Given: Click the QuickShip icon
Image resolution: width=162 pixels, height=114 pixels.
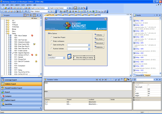Looking at the screenshot, I should click(x=3, y=104).
